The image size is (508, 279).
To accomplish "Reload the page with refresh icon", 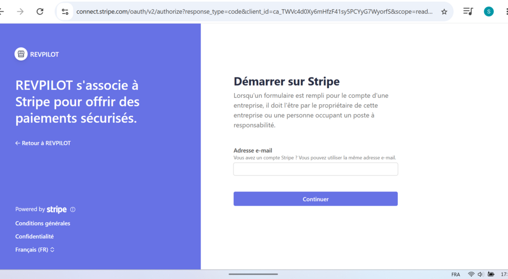I will pos(40,12).
